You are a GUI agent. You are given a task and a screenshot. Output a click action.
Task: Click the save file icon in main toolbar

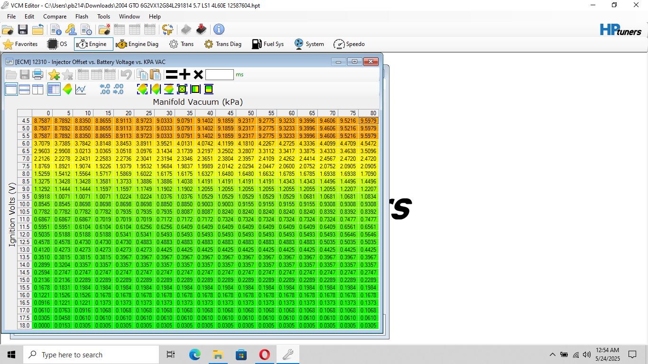pyautogui.click(x=23, y=30)
